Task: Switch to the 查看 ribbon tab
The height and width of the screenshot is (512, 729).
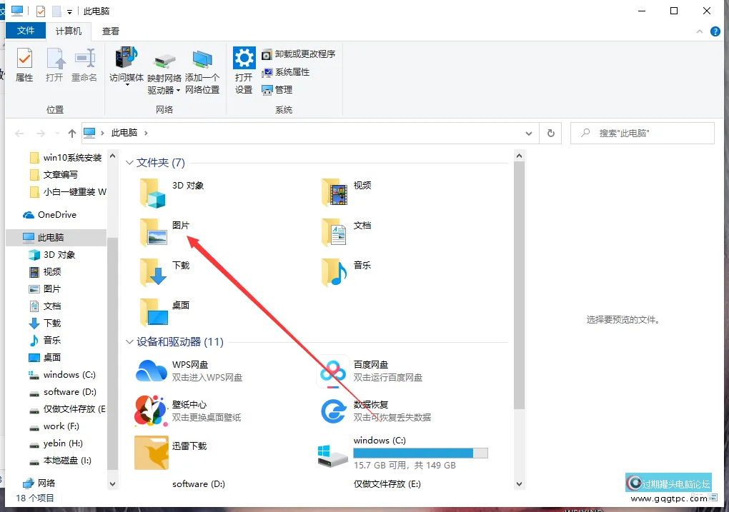Action: (x=111, y=31)
